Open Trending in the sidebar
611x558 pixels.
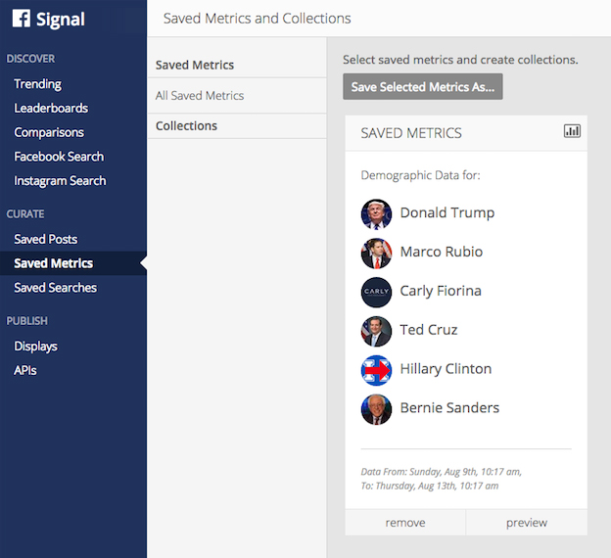(x=38, y=84)
